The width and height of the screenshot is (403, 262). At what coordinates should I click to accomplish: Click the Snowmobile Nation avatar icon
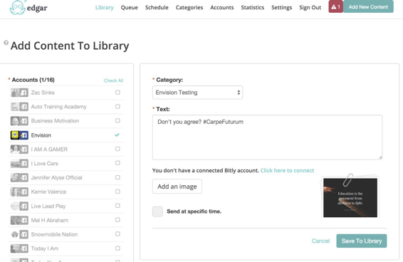coord(15,234)
